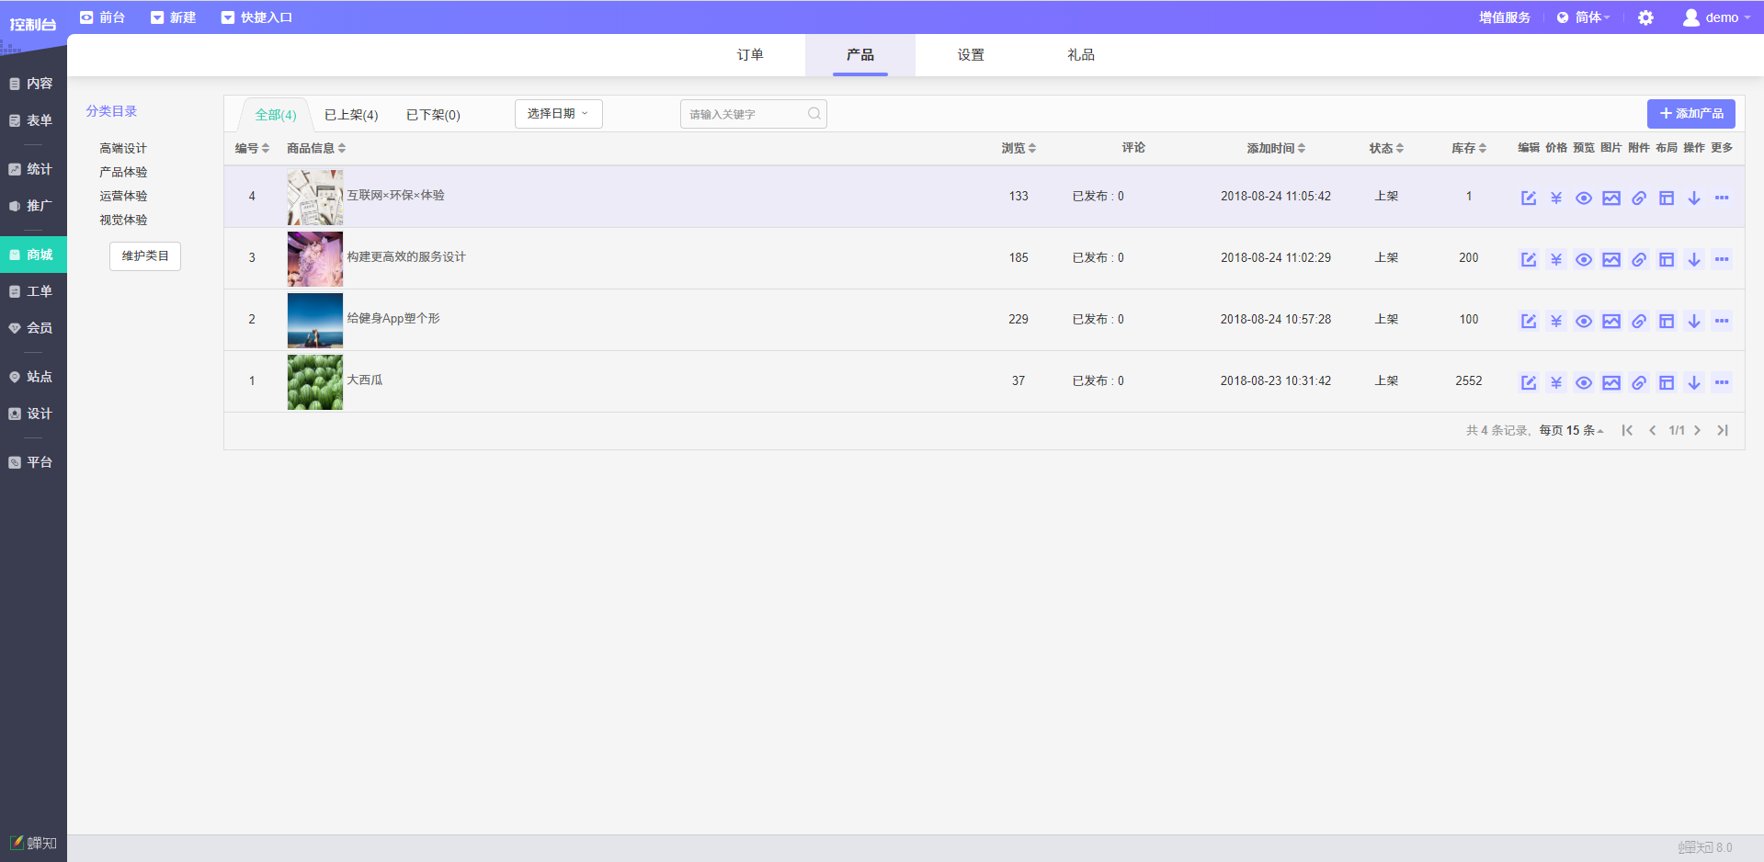Viewport: 1764px width, 862px height.
Task: Click the keyword search input field
Action: coord(745,114)
